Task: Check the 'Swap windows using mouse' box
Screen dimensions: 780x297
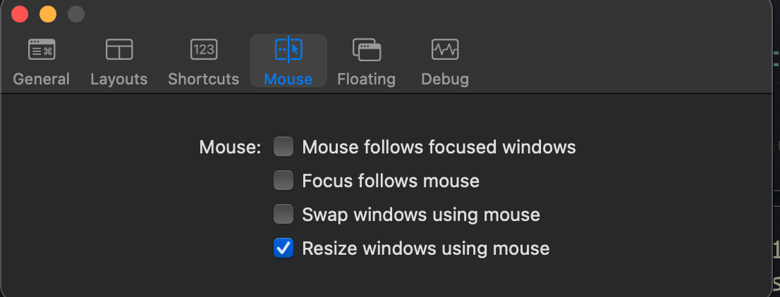Action: (284, 214)
